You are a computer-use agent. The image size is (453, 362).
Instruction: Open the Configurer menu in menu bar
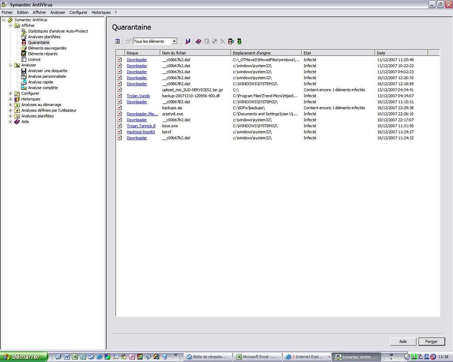pyautogui.click(x=78, y=12)
